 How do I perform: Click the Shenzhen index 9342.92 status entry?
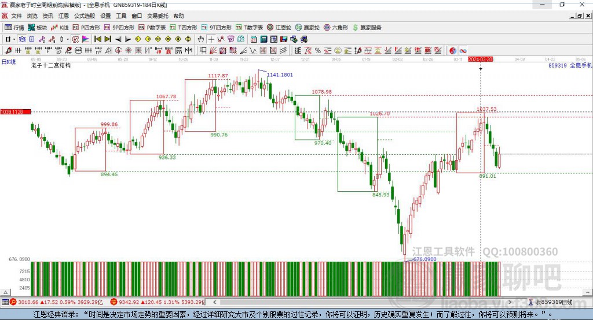tap(157, 302)
